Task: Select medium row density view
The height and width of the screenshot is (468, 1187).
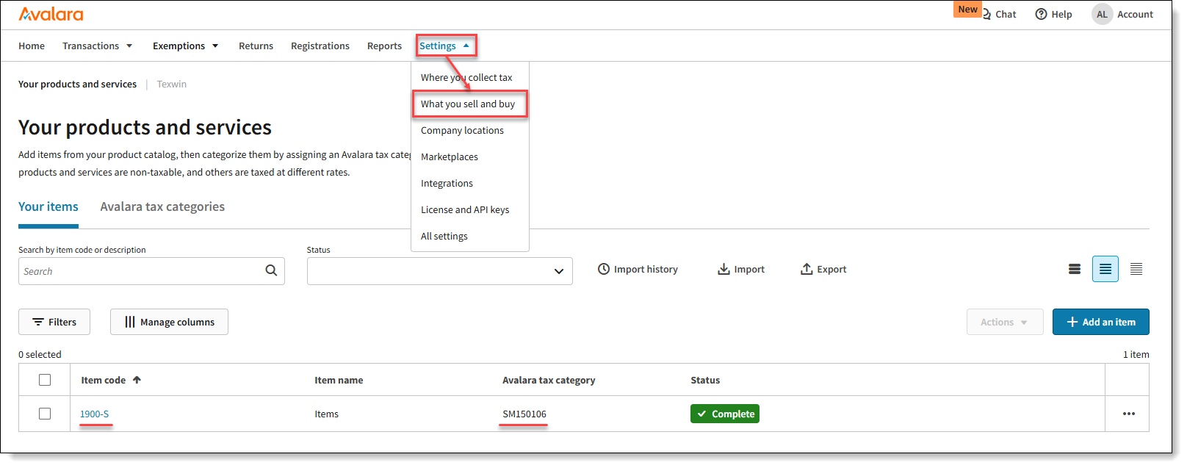Action: click(x=1105, y=270)
